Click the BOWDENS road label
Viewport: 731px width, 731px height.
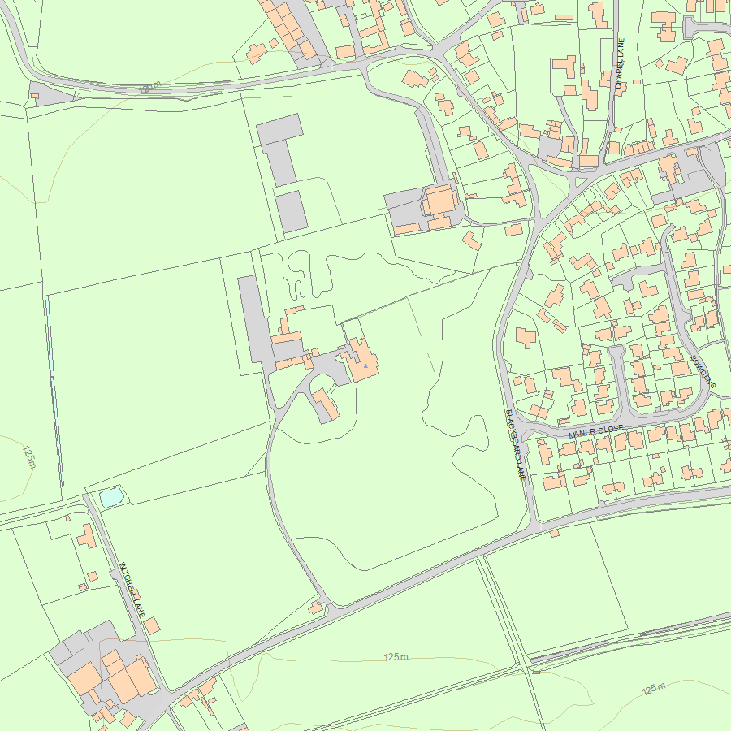[703, 371]
